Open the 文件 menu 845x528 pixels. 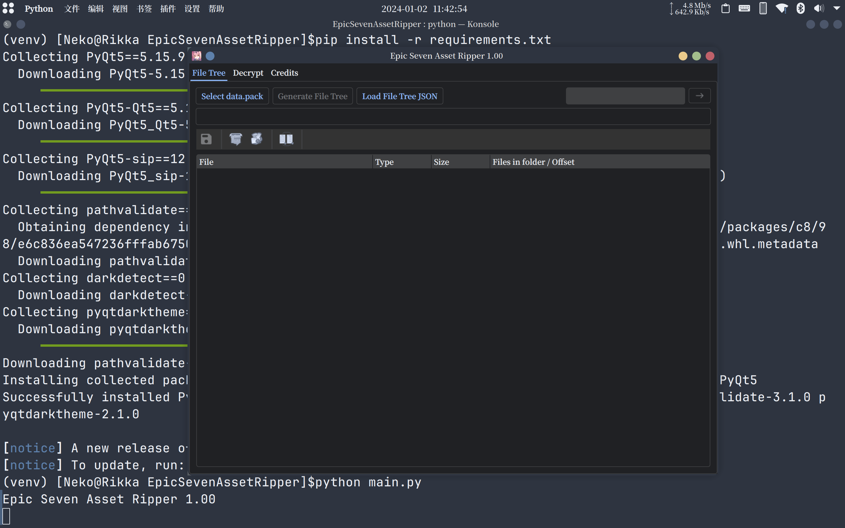tap(72, 9)
